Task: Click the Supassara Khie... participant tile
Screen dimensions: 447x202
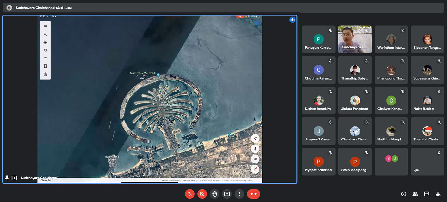Action: point(427,70)
